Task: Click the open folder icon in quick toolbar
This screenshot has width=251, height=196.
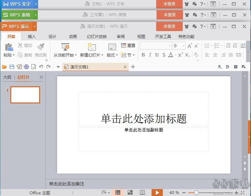Action: pos(4,67)
